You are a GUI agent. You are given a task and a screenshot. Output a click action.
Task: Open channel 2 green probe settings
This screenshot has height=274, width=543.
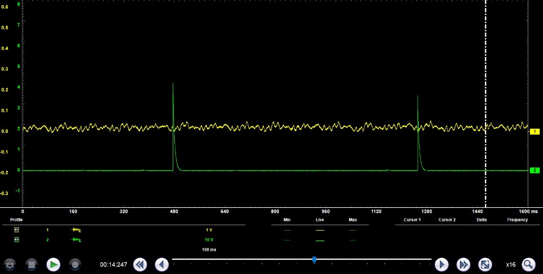point(76,239)
